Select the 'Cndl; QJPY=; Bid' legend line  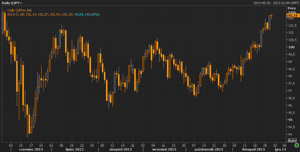(19, 10)
